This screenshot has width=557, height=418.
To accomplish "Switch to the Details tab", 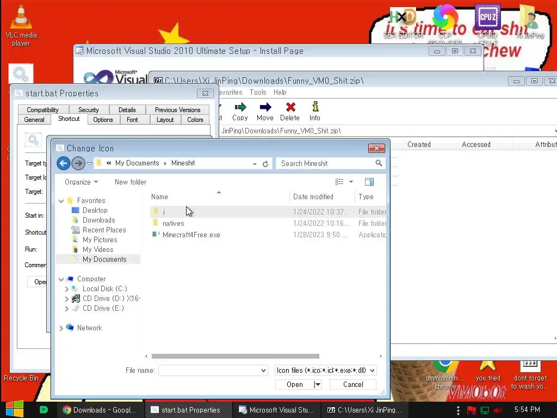I will (x=127, y=110).
